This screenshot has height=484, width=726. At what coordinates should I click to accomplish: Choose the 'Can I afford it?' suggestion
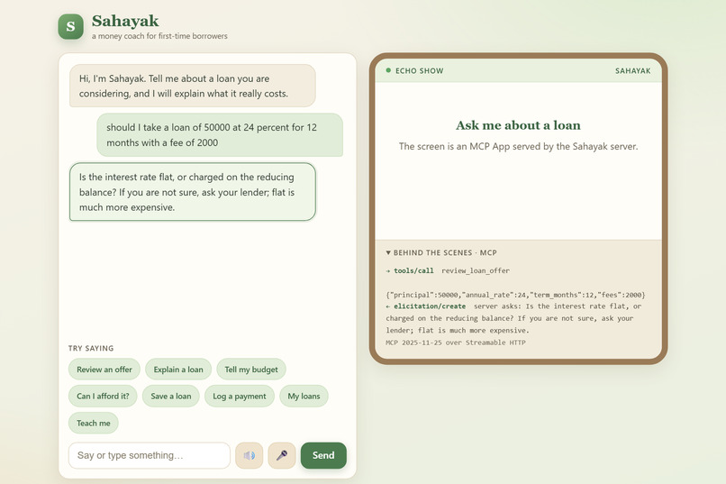(x=103, y=396)
